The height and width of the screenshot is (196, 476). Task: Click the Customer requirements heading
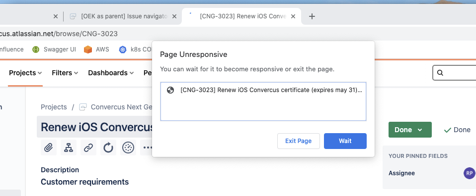coord(84,182)
